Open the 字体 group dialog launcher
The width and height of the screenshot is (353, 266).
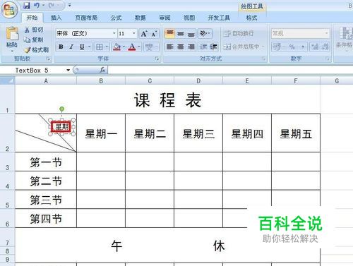[x=157, y=59]
